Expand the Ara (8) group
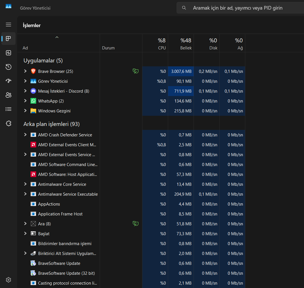This screenshot has height=288, width=304. 25,224
